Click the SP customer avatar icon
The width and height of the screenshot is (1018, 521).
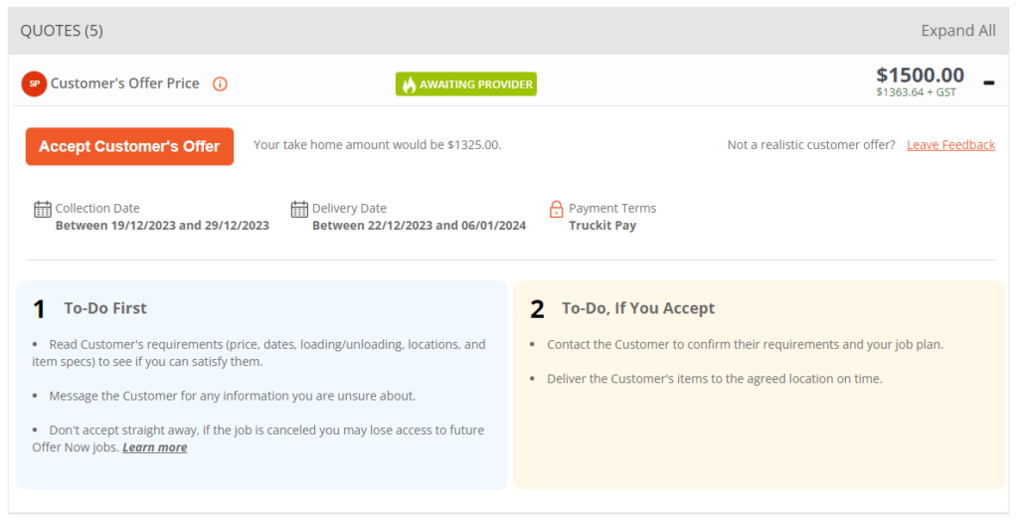coord(34,84)
